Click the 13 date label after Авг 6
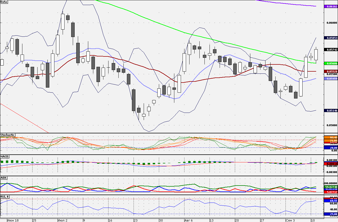This screenshot has height=222, width=338. point(212,220)
